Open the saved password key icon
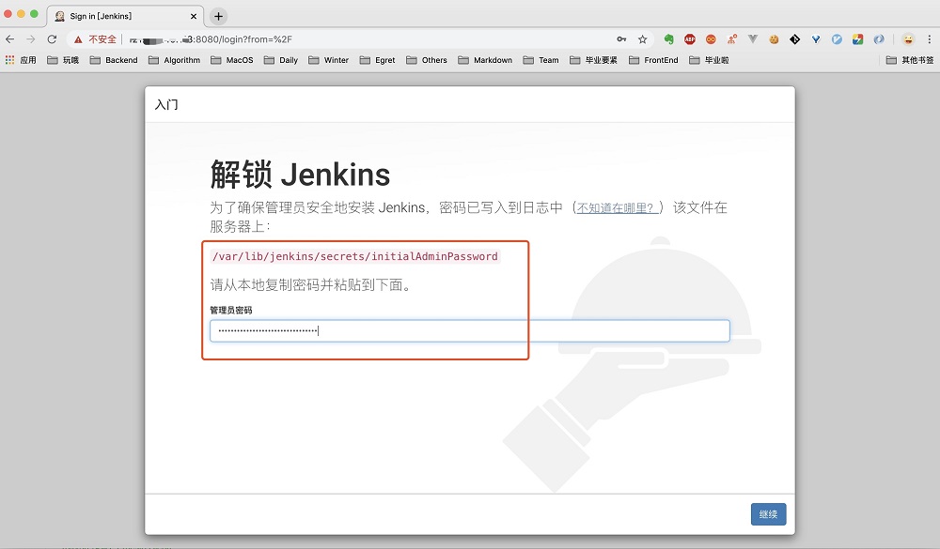Viewport: 940px width, 549px height. point(621,39)
